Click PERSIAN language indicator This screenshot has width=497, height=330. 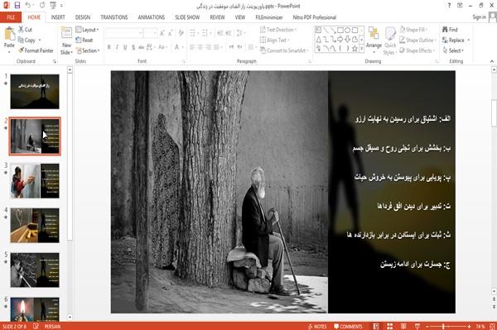point(52,327)
